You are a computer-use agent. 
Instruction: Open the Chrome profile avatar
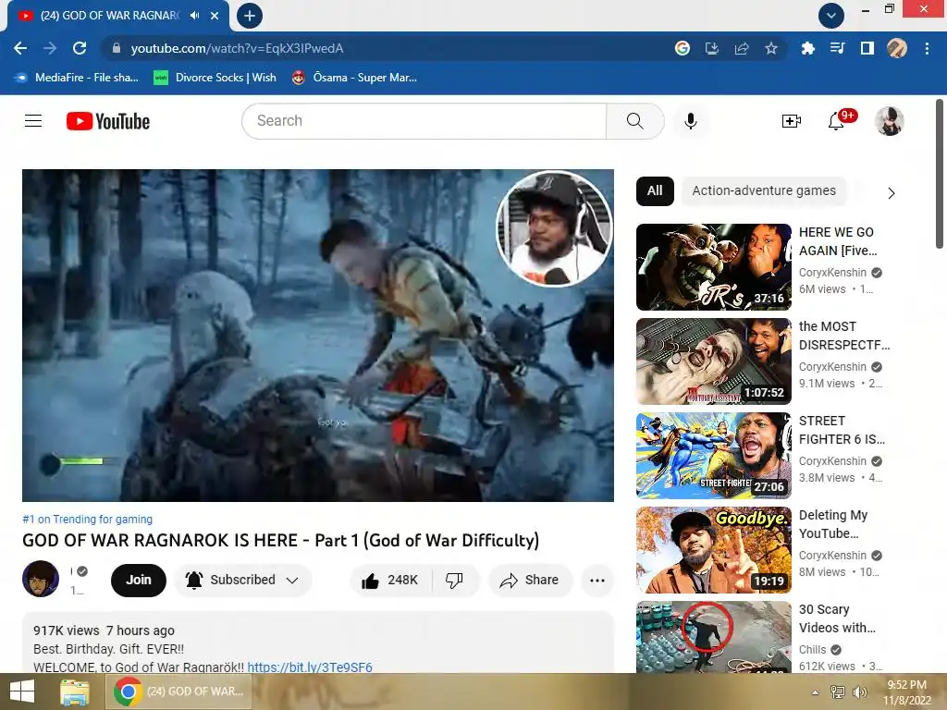(x=897, y=48)
